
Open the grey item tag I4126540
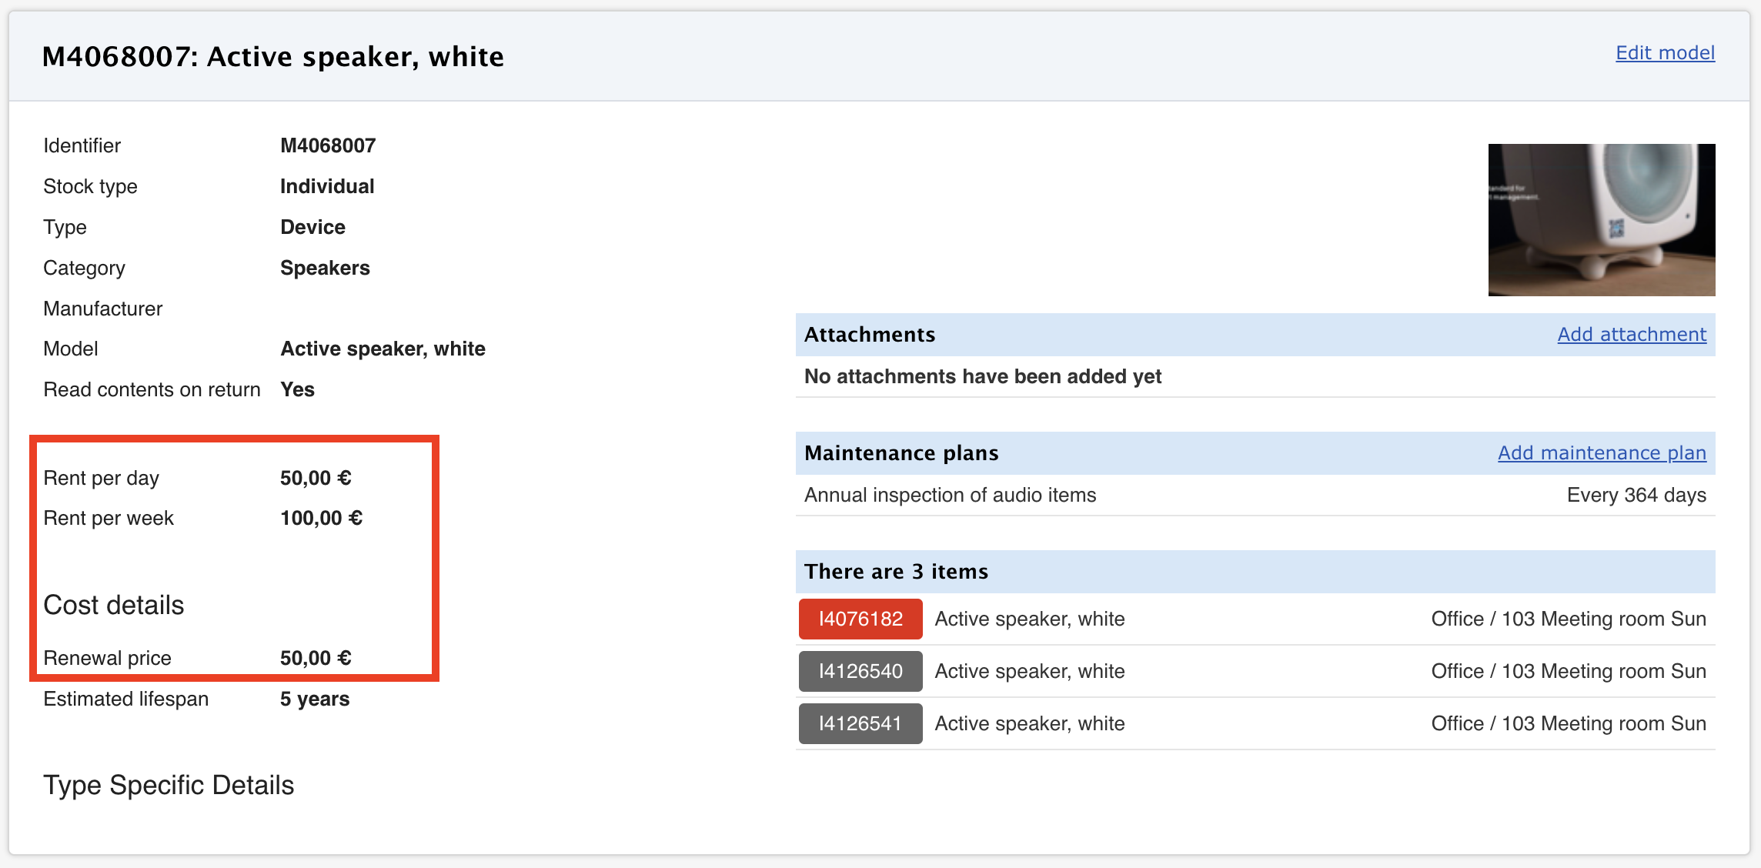(860, 672)
